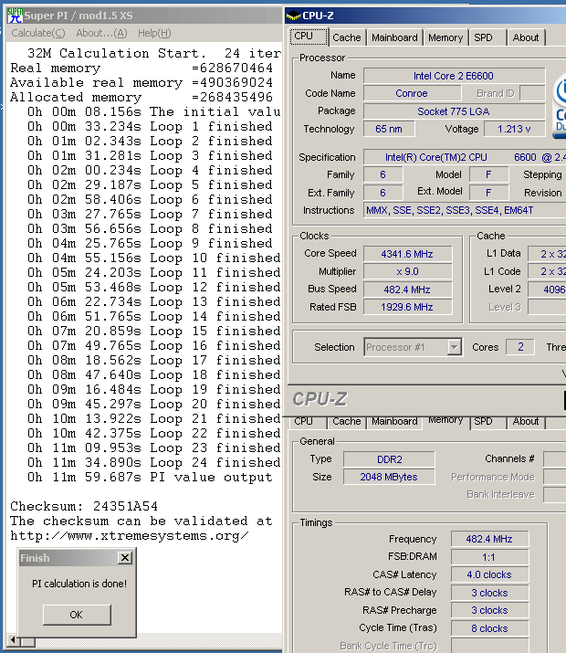
Task: Click the Socket 775 LGA package value
Action: [x=454, y=111]
